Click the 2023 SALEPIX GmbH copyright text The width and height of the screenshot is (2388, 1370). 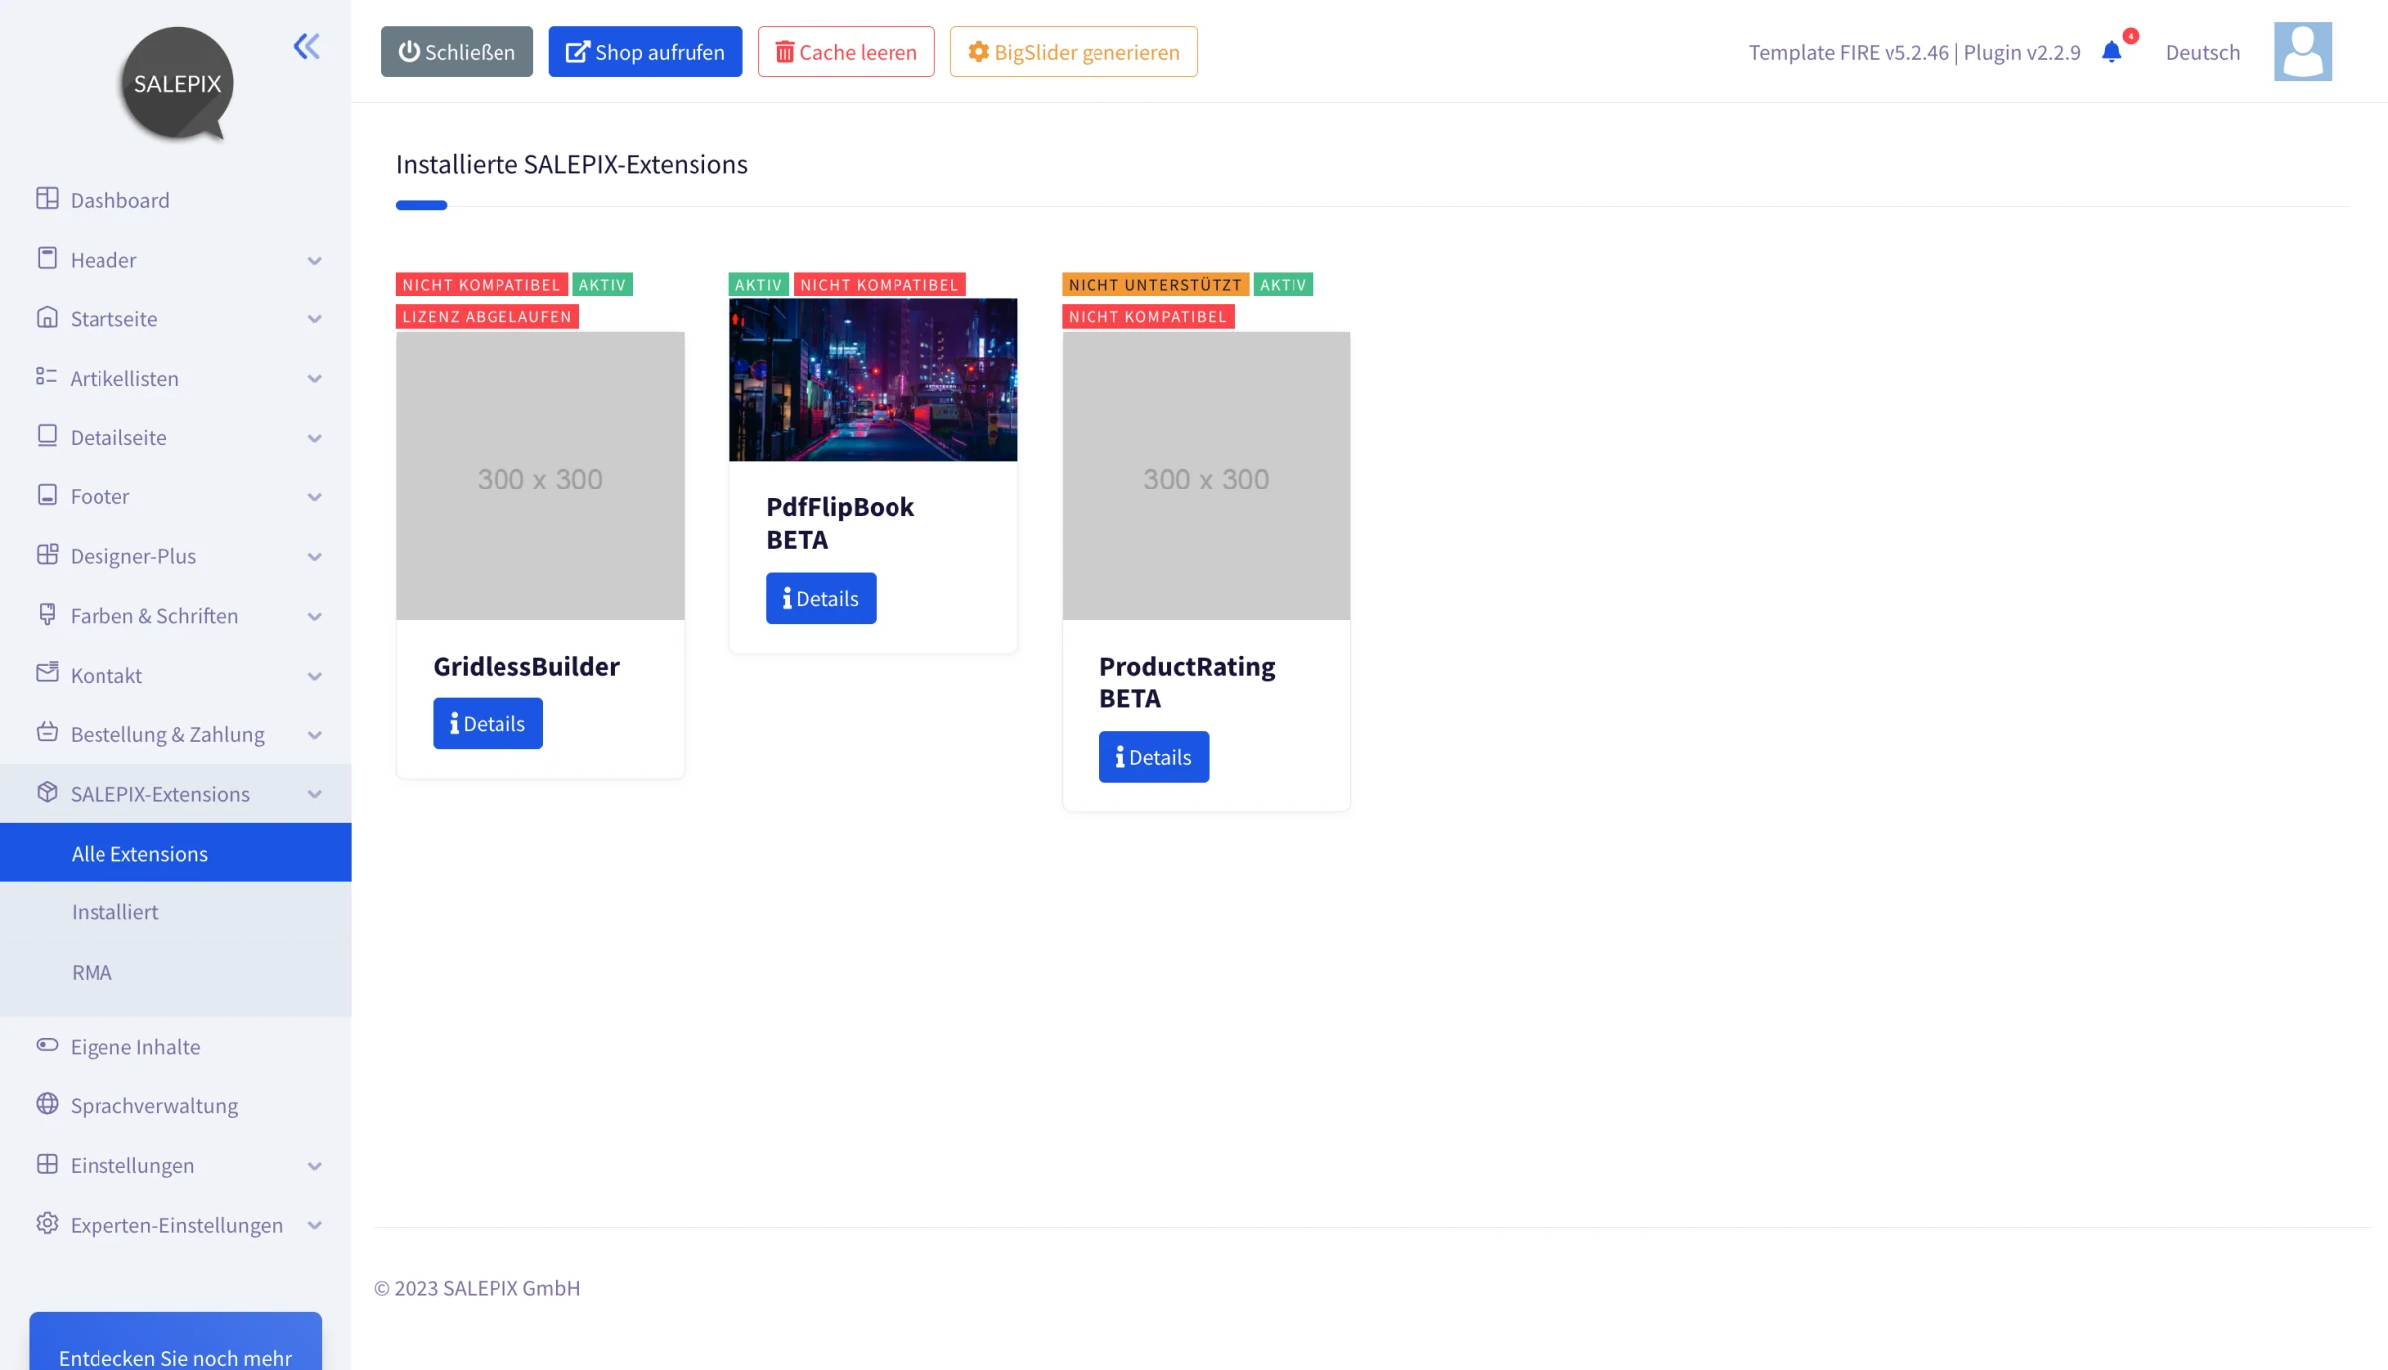coord(478,1288)
